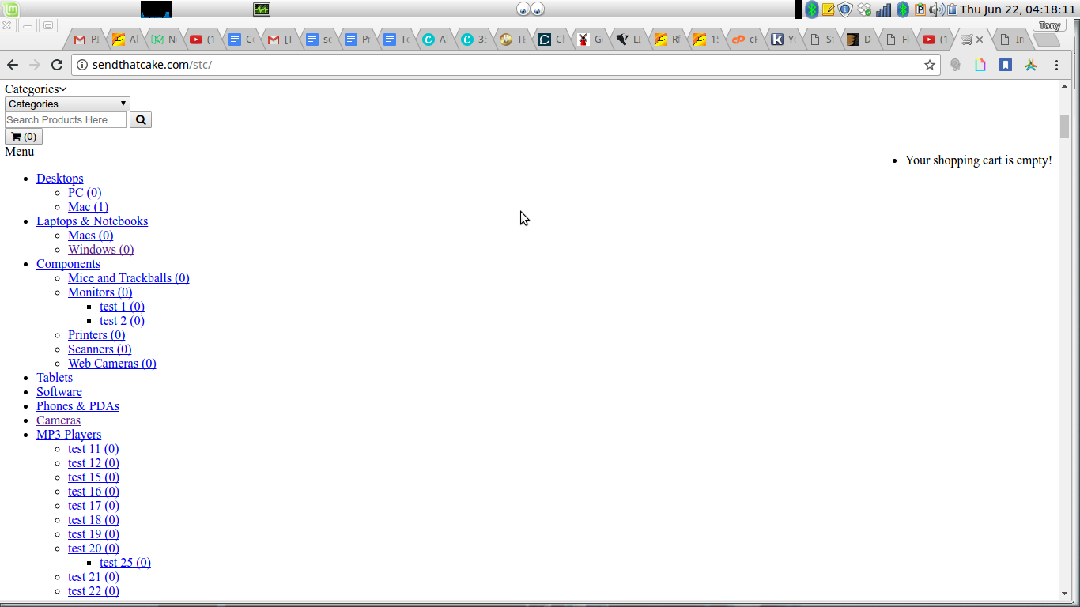The height and width of the screenshot is (607, 1080).
Task: Open the Tony profile button
Action: 1049,25
